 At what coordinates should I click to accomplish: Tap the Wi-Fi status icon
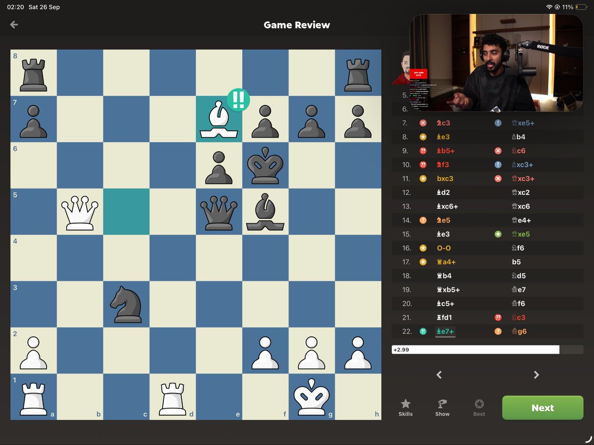(x=549, y=7)
